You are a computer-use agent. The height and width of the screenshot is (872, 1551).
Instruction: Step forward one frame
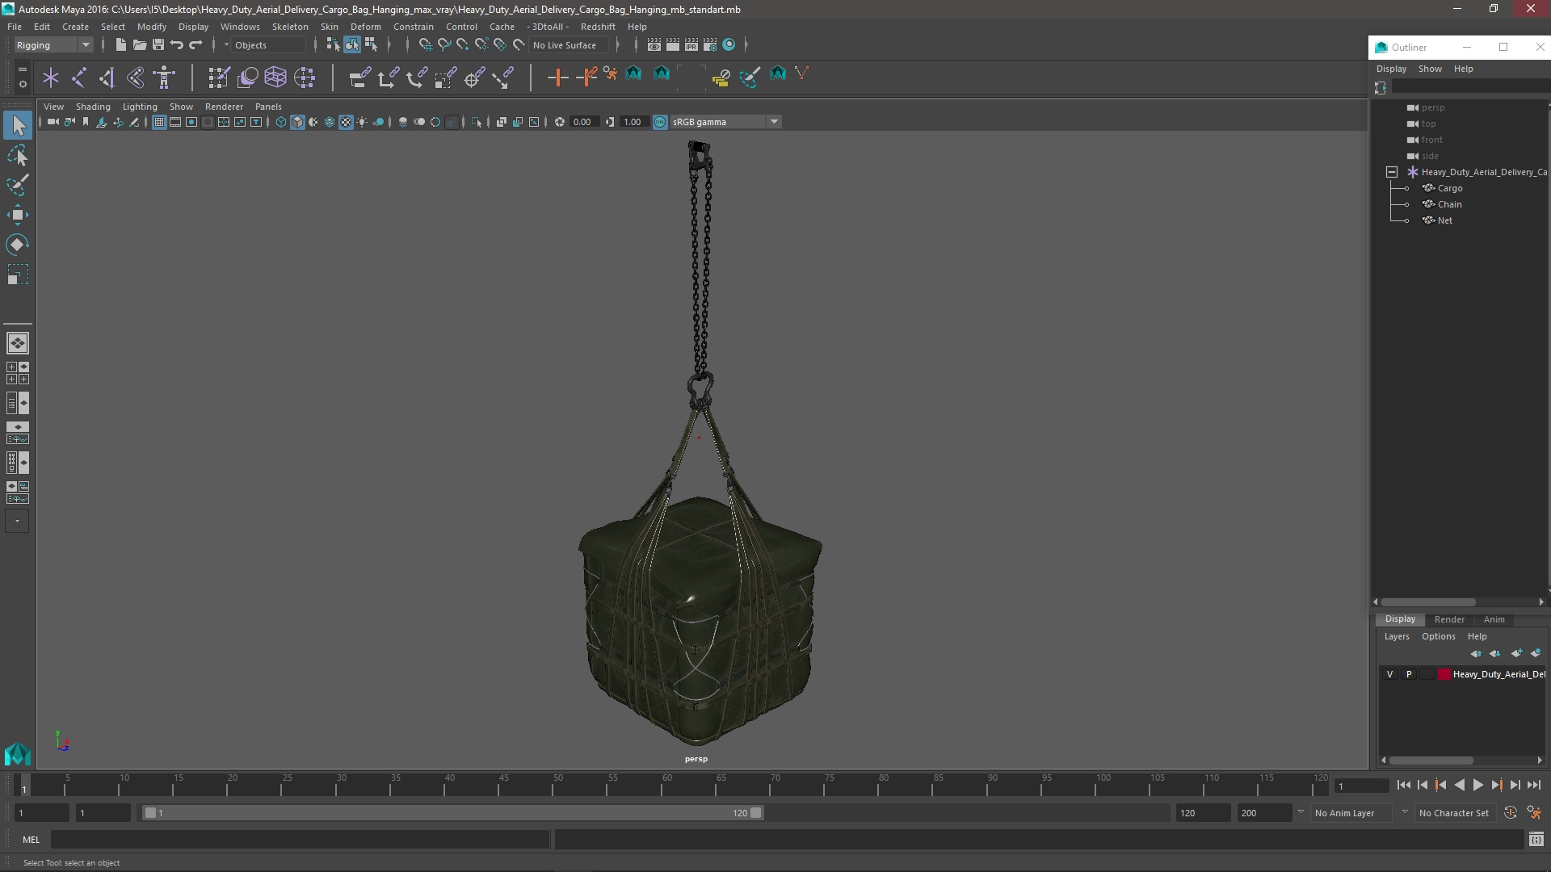(1515, 785)
